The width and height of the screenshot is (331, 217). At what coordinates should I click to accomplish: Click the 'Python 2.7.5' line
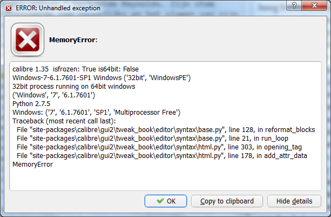coord(31,104)
